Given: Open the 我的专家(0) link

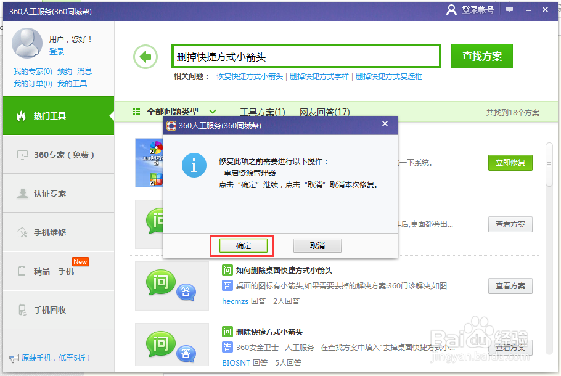Looking at the screenshot, I should 33,71.
